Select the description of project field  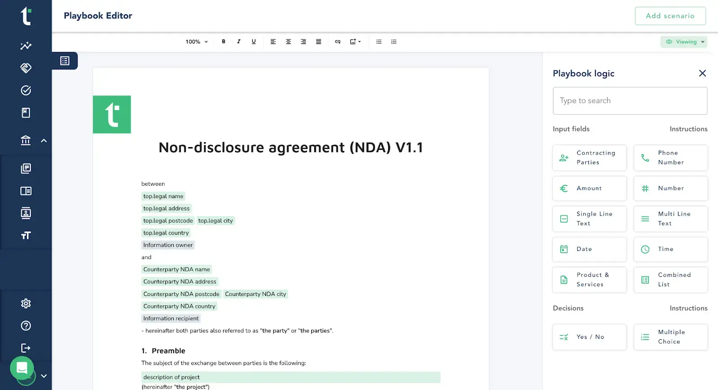291,377
